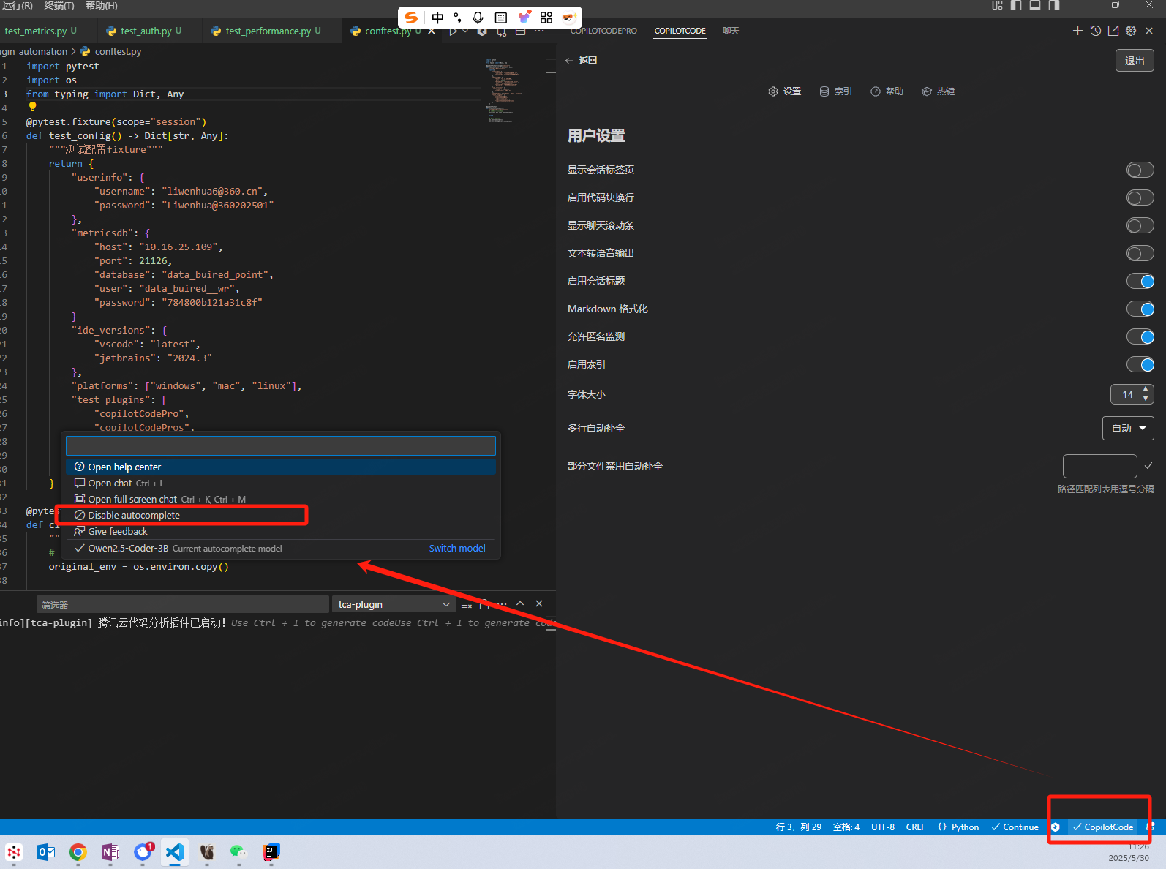
Task: Click the 部分文件禁用自动补全 input field
Action: 1099,466
